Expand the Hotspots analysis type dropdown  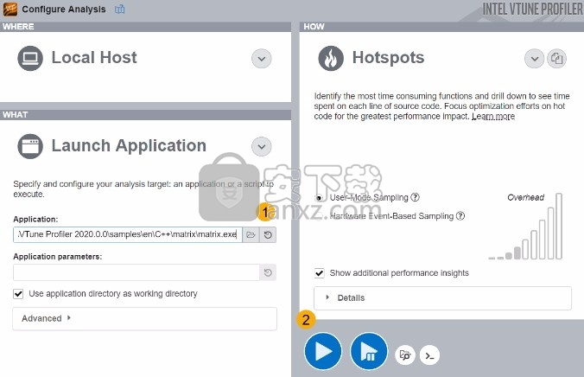tap(535, 59)
